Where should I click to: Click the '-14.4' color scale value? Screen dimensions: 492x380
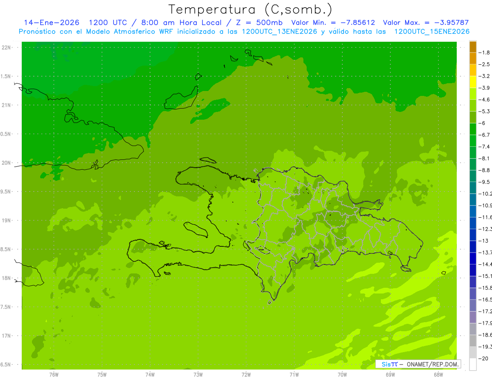click(486, 264)
